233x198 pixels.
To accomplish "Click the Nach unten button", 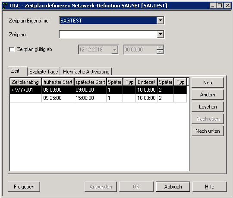I will (208, 131).
